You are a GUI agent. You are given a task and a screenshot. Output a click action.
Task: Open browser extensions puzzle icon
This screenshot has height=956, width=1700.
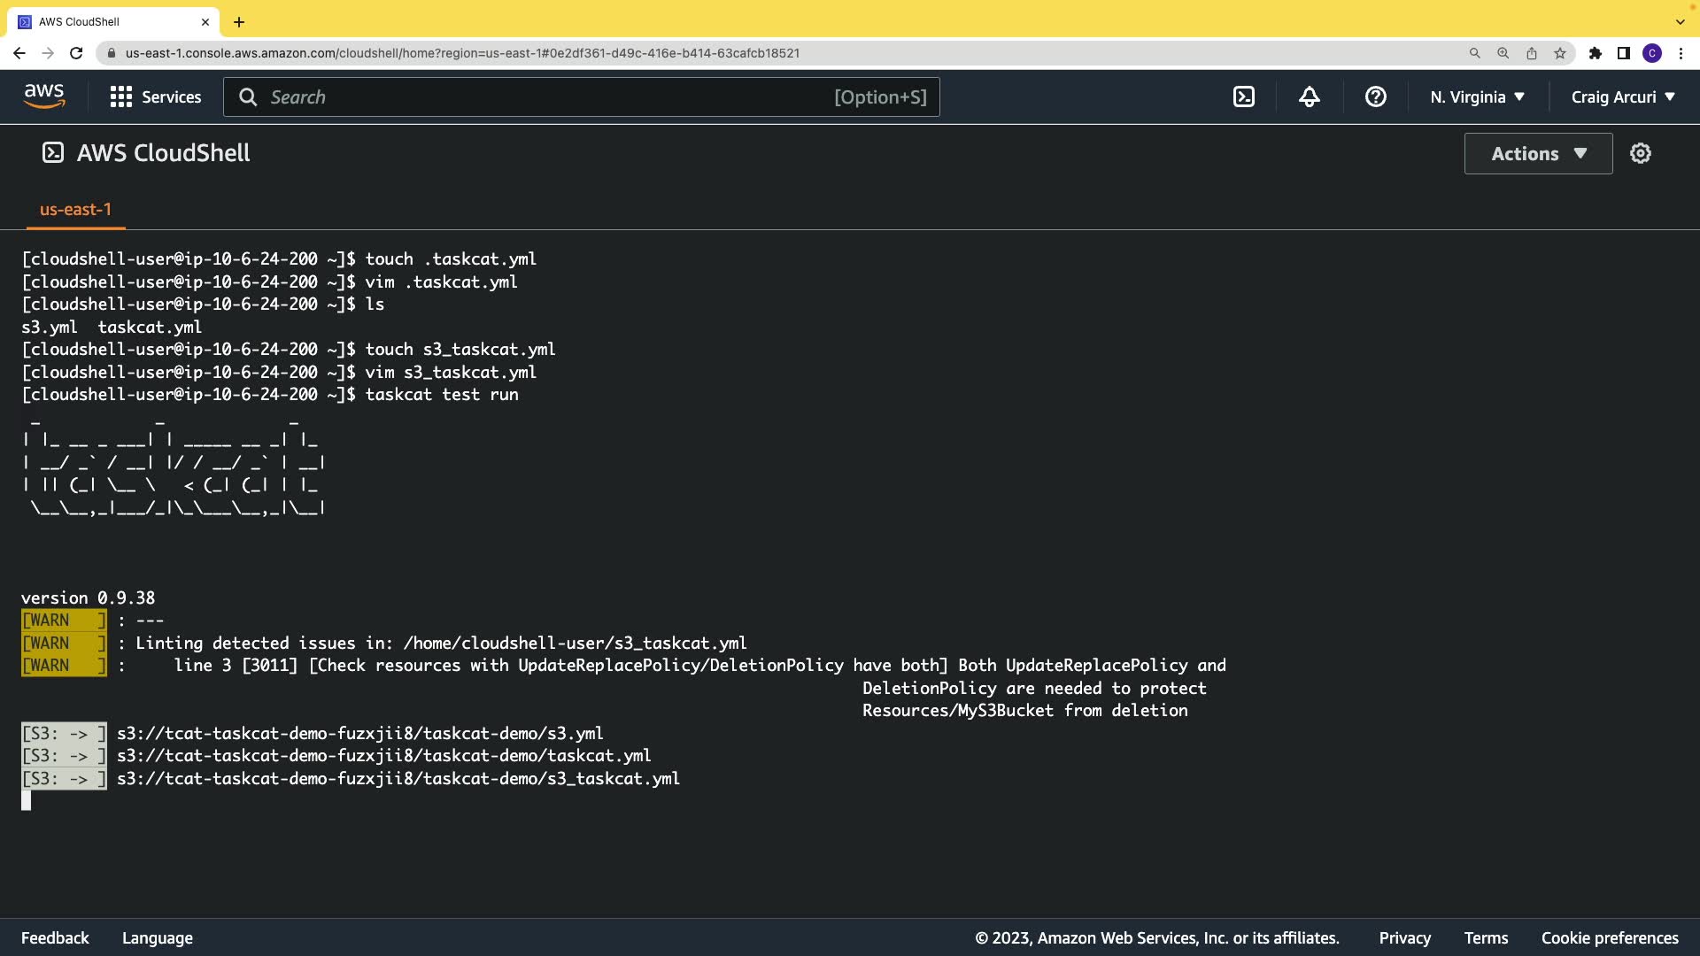(1595, 53)
